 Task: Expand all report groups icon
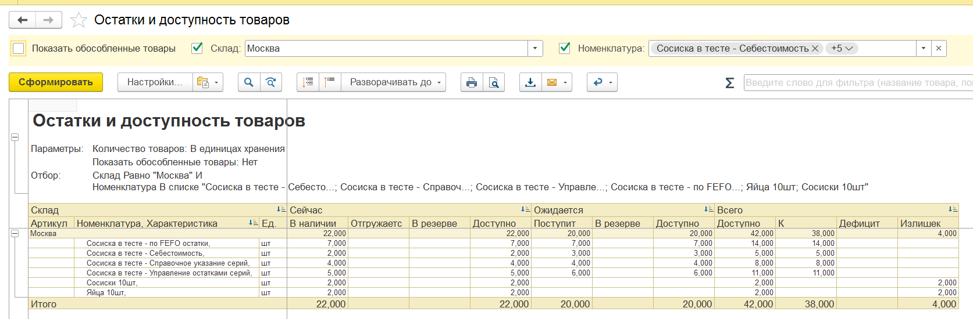pos(308,82)
